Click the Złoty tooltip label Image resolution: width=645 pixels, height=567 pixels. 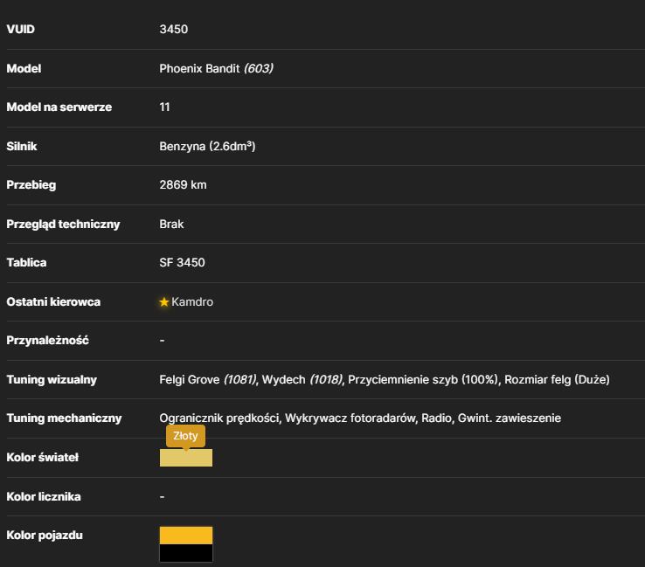[x=185, y=436]
